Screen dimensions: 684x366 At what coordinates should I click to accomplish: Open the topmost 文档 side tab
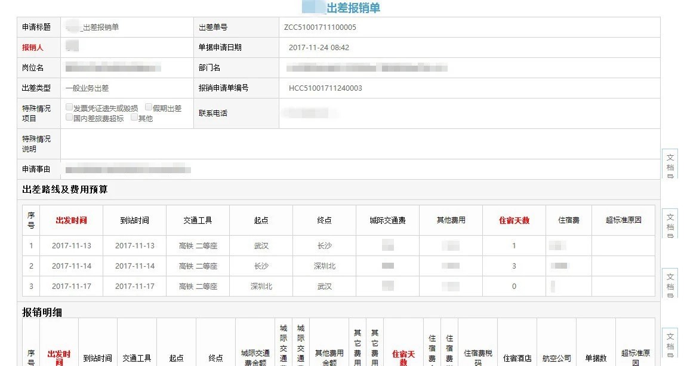[x=670, y=164]
